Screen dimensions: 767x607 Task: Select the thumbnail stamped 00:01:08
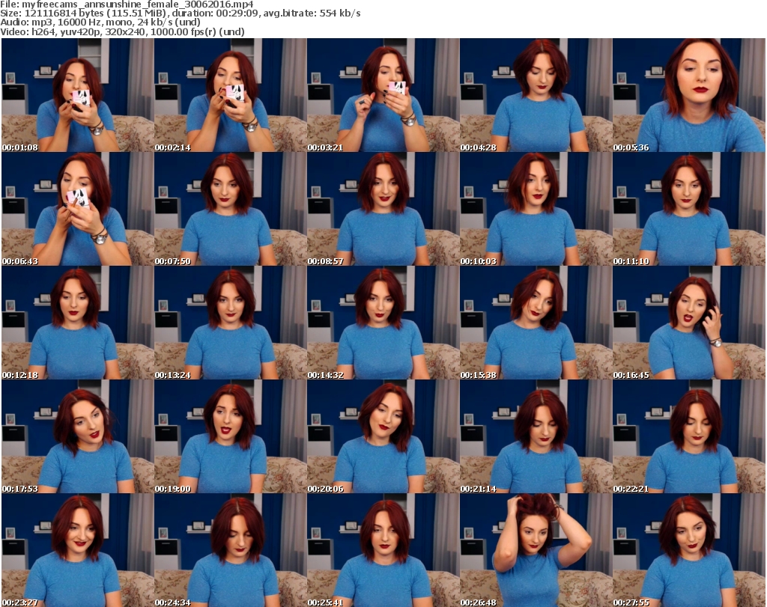78,95
